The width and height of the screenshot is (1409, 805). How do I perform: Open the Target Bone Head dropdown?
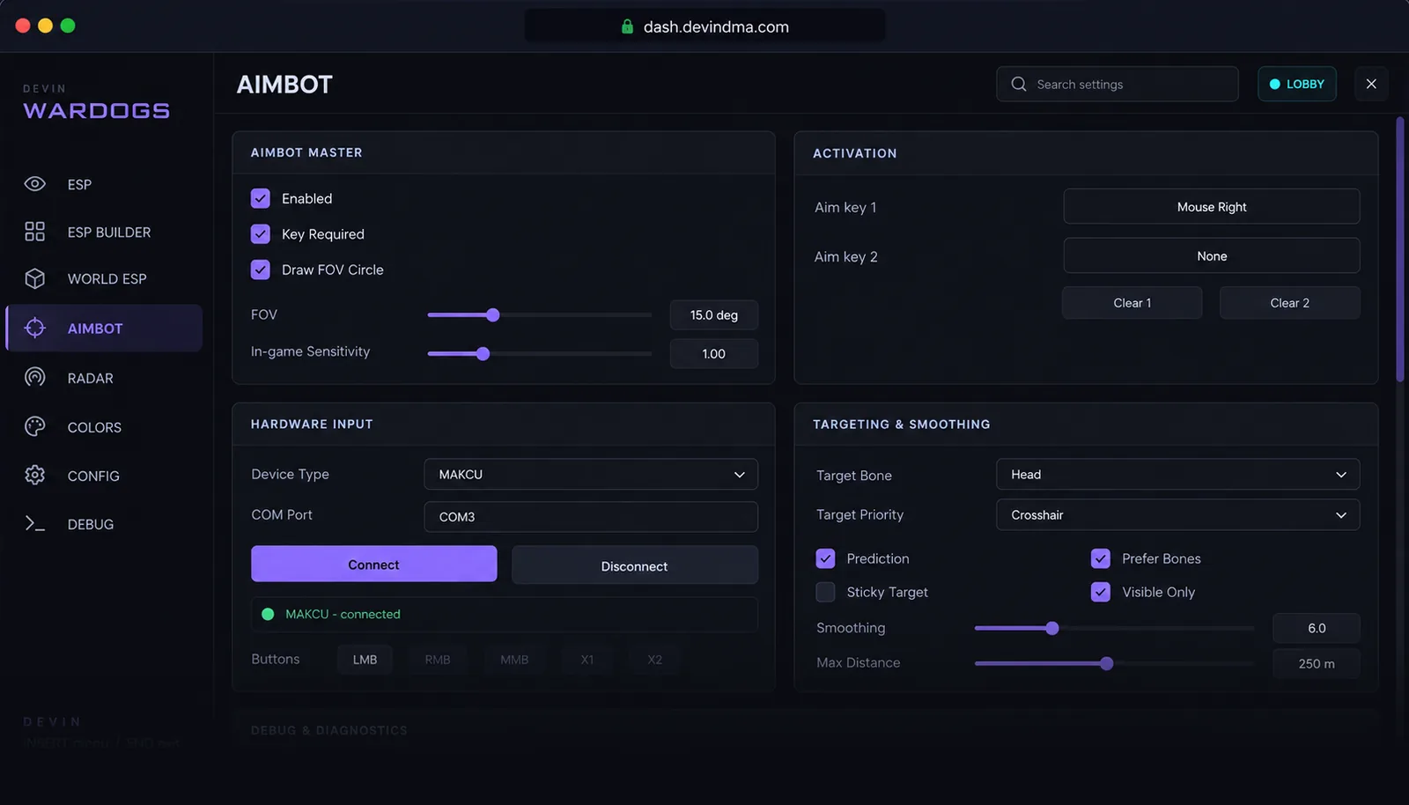(1177, 474)
